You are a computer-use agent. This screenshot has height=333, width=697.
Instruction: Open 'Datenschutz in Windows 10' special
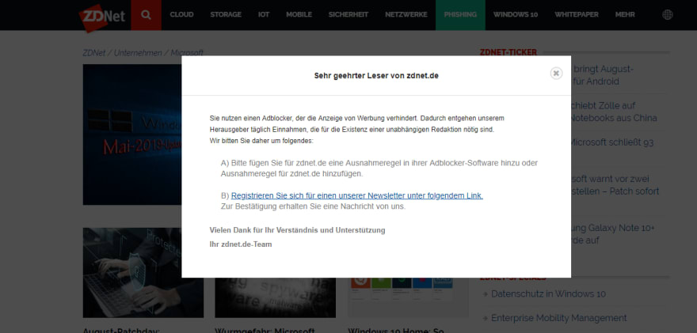548,294
